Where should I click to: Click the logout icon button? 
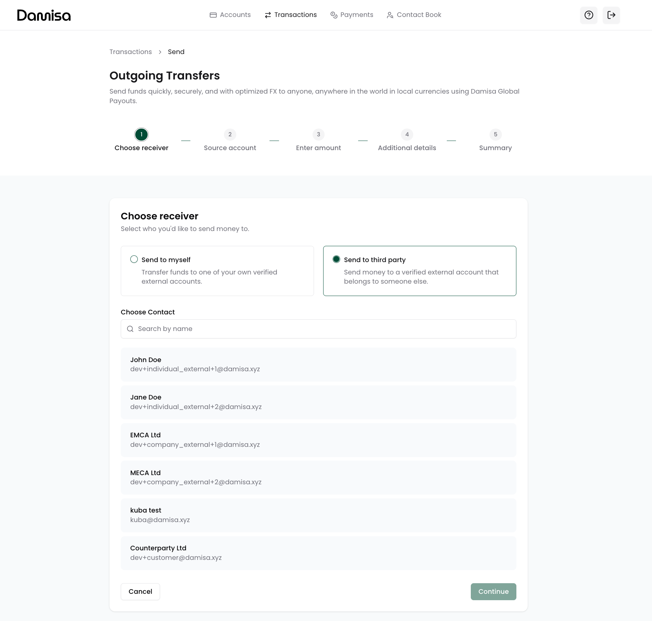point(611,15)
